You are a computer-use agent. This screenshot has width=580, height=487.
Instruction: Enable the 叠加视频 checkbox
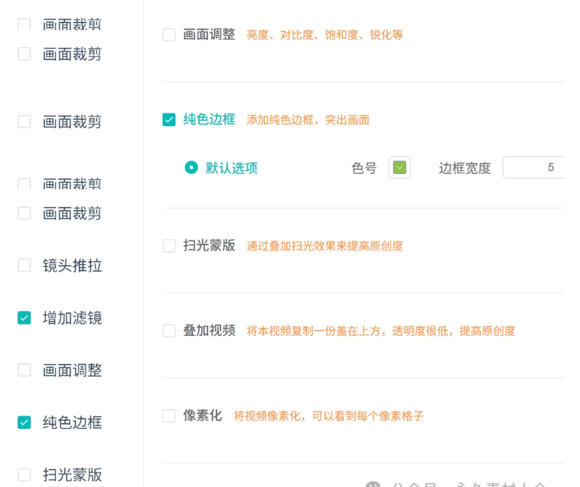[169, 331]
